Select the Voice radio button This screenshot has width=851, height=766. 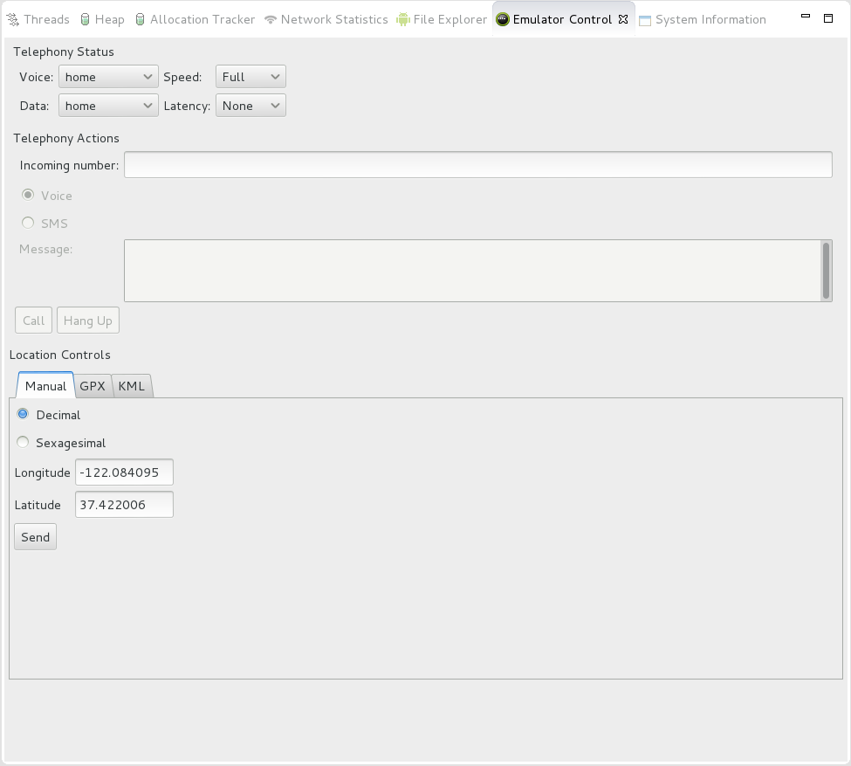[x=28, y=195]
